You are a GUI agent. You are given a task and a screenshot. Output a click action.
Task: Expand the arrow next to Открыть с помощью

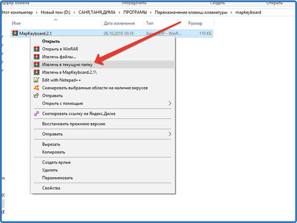(x=170, y=103)
